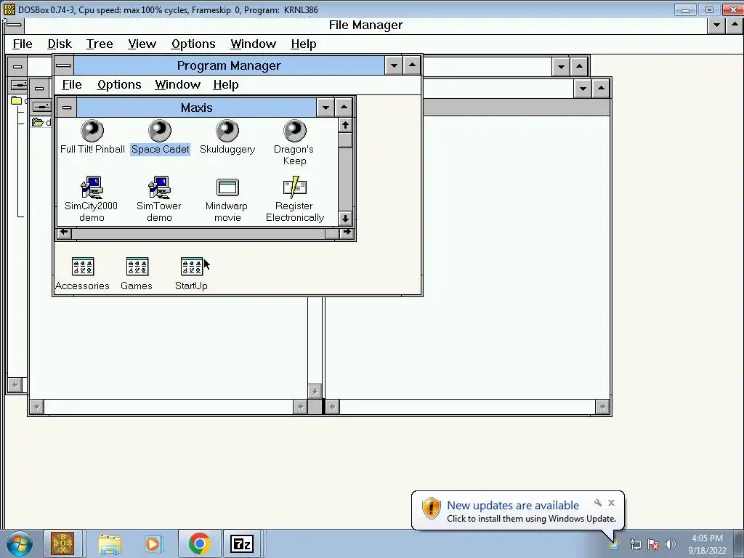Viewport: 744px width, 558px height.
Task: Open the File Manager control menu box
Action: pos(15,25)
